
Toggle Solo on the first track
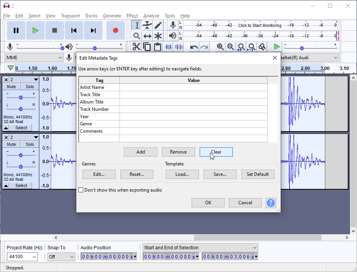[30, 87]
